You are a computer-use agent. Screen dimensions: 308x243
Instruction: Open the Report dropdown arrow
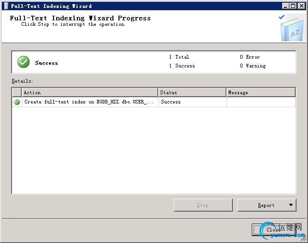(x=291, y=205)
